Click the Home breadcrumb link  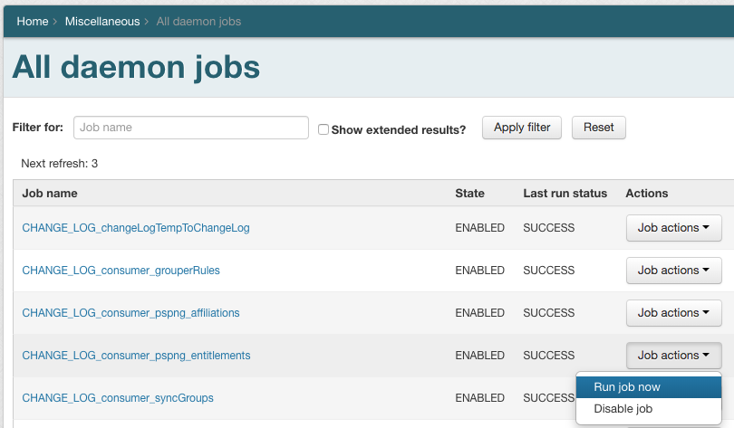pos(32,21)
